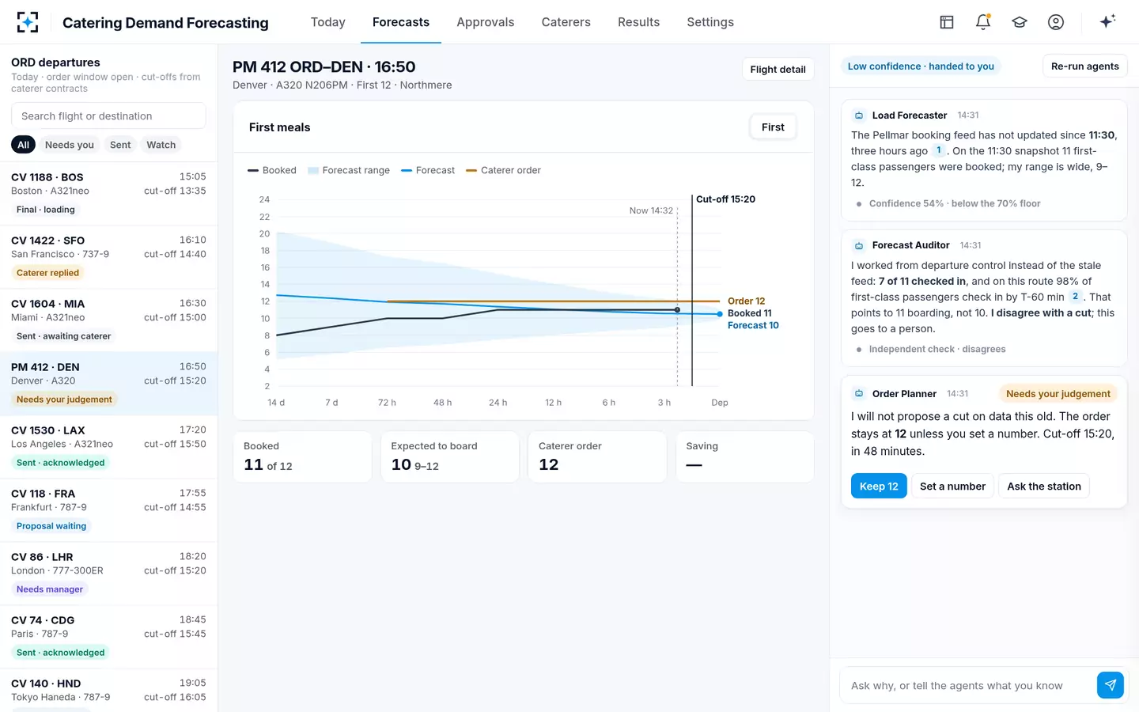Image resolution: width=1139 pixels, height=712 pixels.
Task: Switch to the Forecasts tab
Action: point(401,22)
